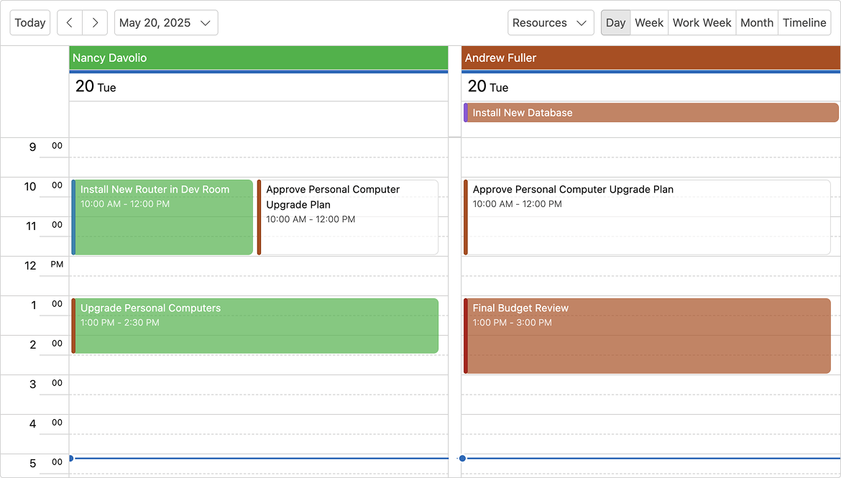Open the Resources dropdown
This screenshot has width=841, height=478.
[x=550, y=22]
